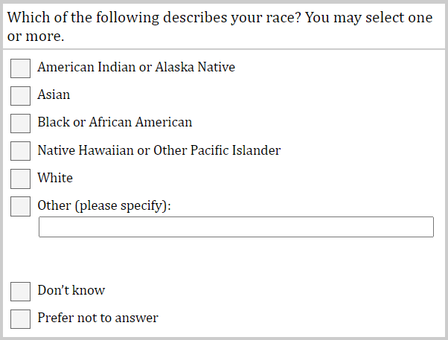
Task: Click the 'Don't know' label text
Action: (x=71, y=291)
